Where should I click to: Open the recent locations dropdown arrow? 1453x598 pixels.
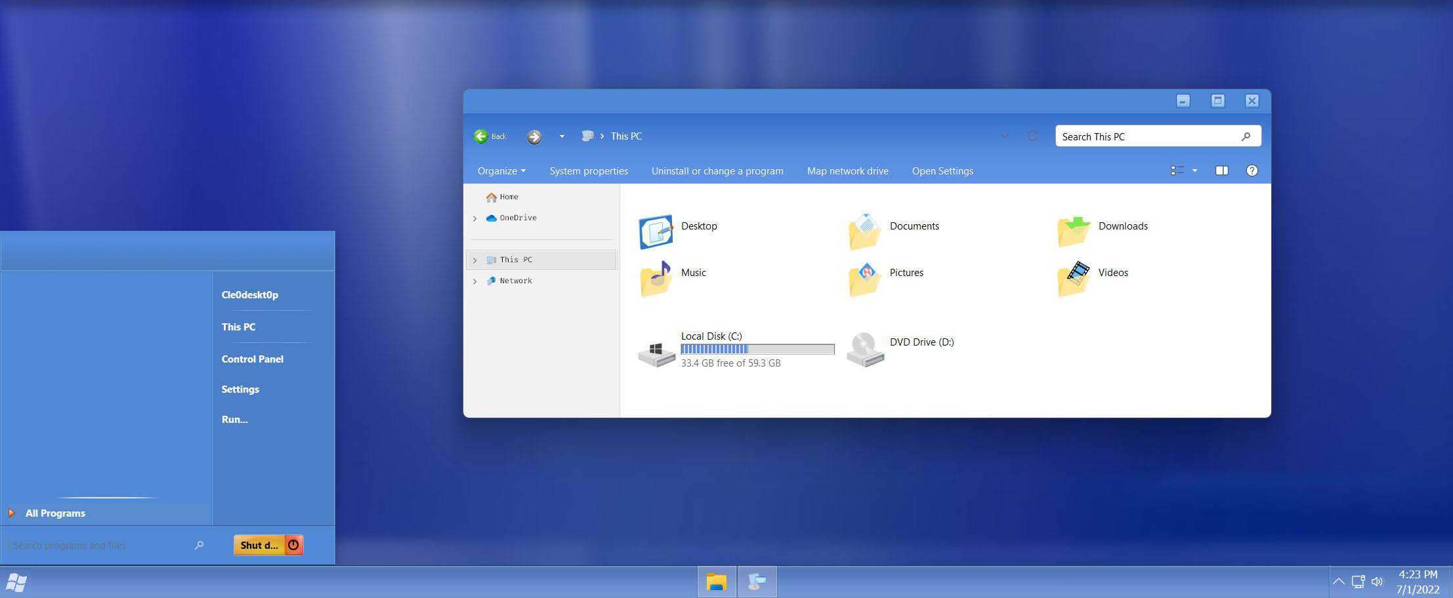pos(562,136)
